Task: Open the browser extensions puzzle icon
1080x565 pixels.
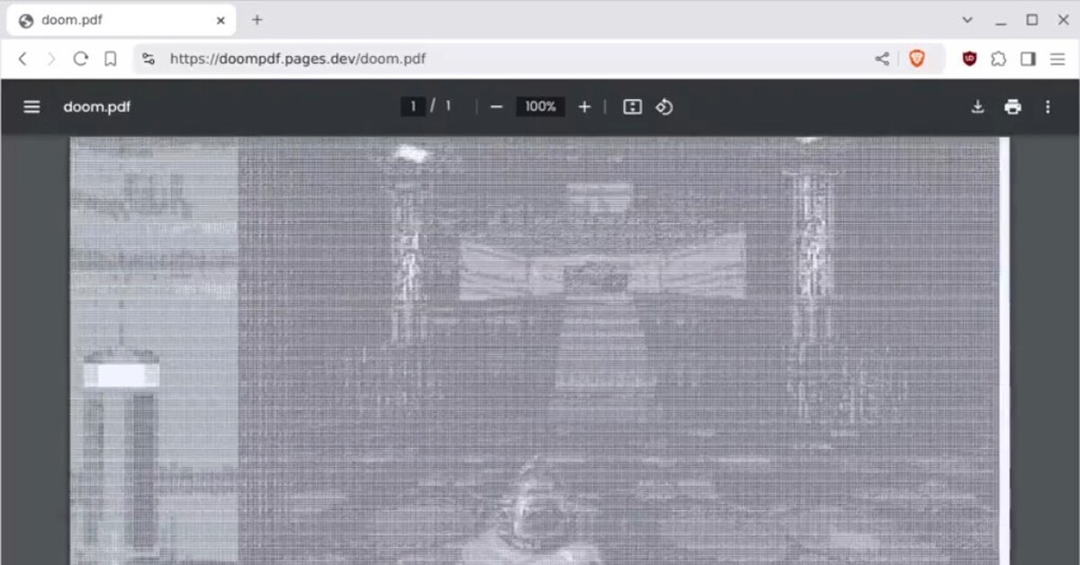Action: 998,58
